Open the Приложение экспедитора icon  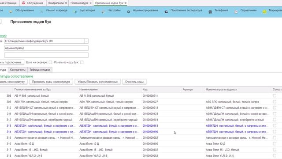166,12
